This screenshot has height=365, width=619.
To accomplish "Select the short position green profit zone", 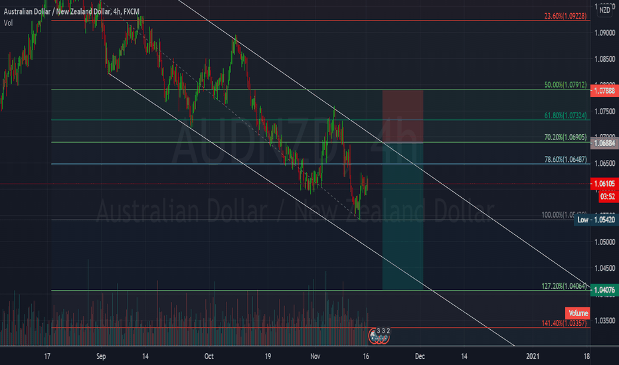I will [x=402, y=216].
